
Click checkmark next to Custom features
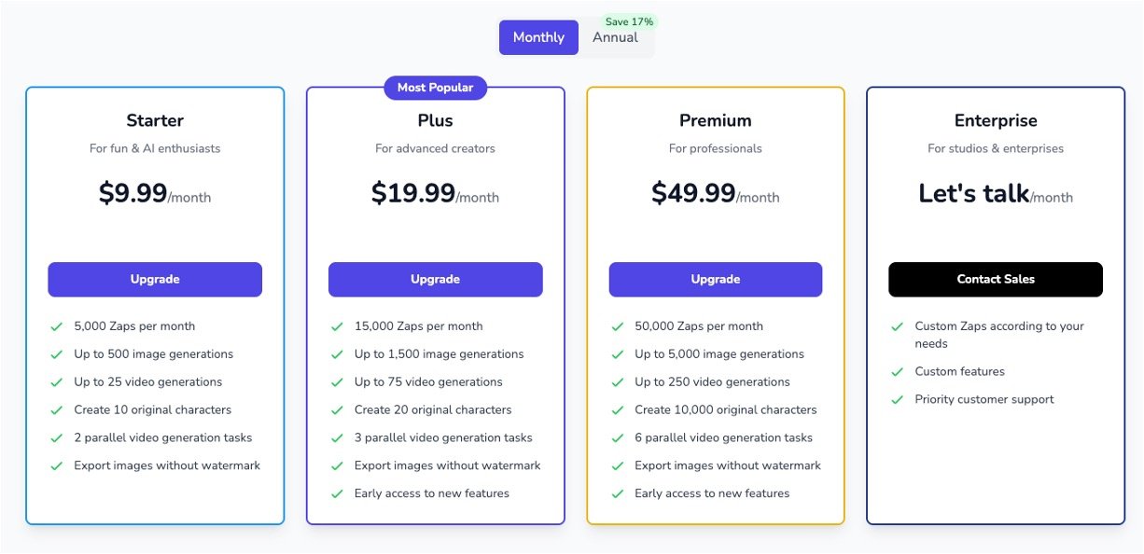tap(897, 372)
